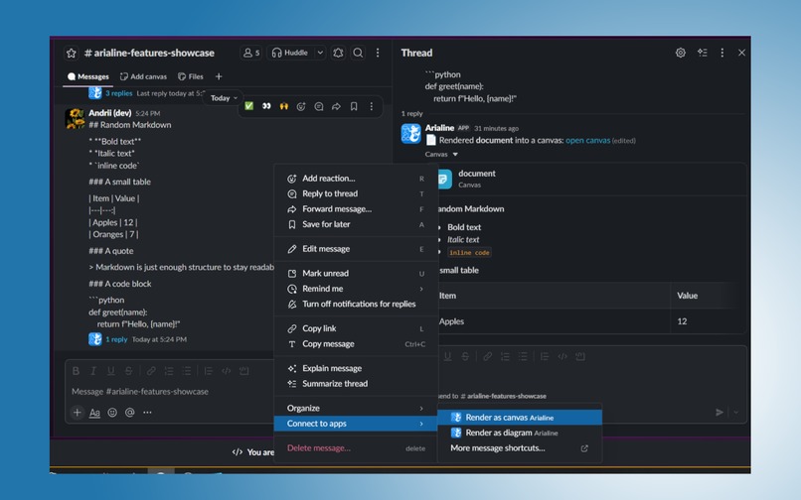Toggle bold in channel message composer
The width and height of the screenshot is (801, 500).
click(x=76, y=371)
